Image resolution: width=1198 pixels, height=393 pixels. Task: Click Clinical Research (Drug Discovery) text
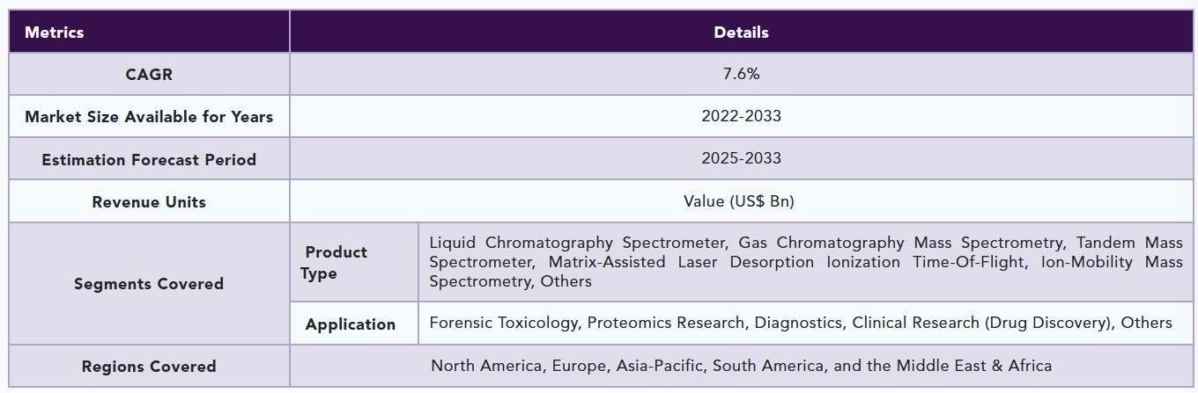click(980, 323)
